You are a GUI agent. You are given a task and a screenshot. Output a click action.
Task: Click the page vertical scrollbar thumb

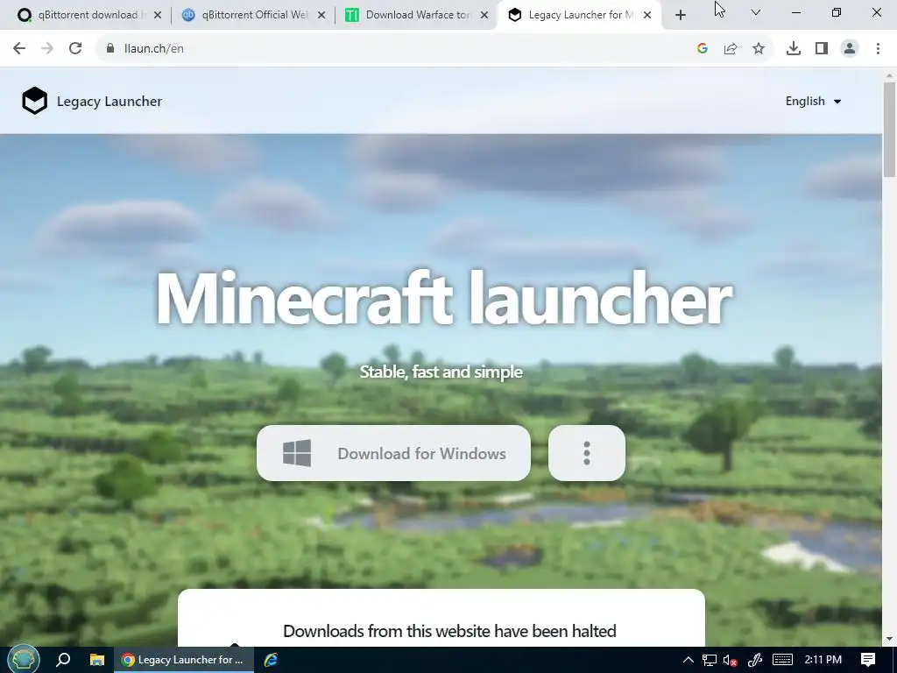(x=889, y=130)
